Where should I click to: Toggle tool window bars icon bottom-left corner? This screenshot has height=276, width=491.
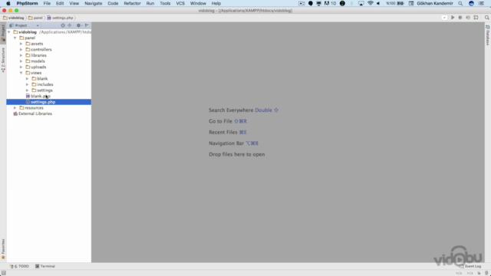coord(3,273)
